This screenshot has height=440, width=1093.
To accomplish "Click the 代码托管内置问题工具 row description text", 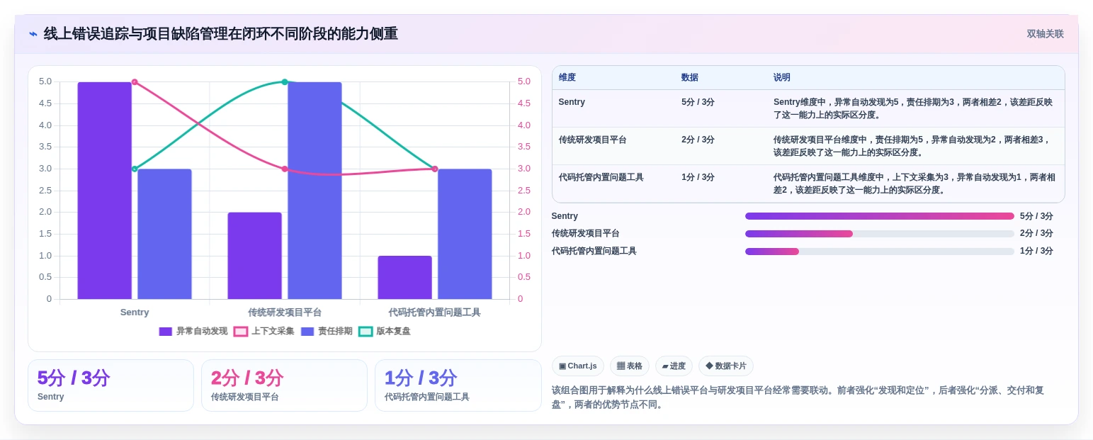I will coord(914,184).
